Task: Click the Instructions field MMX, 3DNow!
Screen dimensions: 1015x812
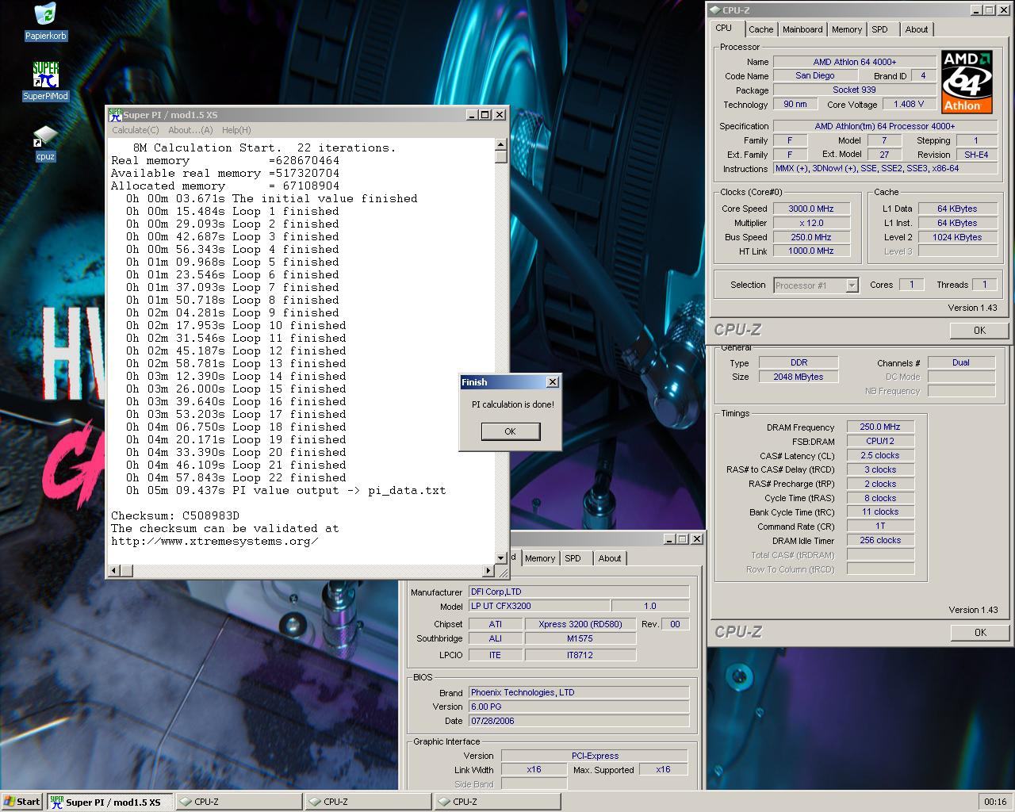Action: click(x=885, y=169)
